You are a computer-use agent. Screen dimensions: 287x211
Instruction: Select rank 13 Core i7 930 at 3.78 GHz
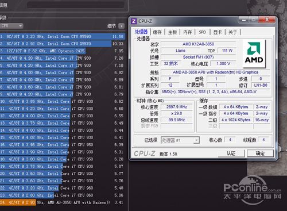(63, 123)
